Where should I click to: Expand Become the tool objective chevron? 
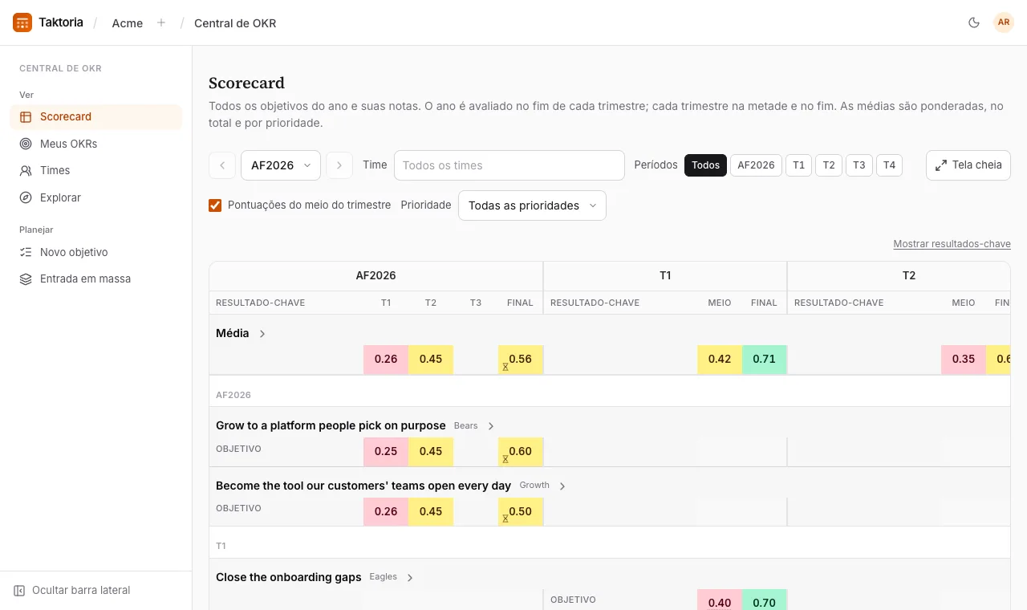click(x=562, y=486)
